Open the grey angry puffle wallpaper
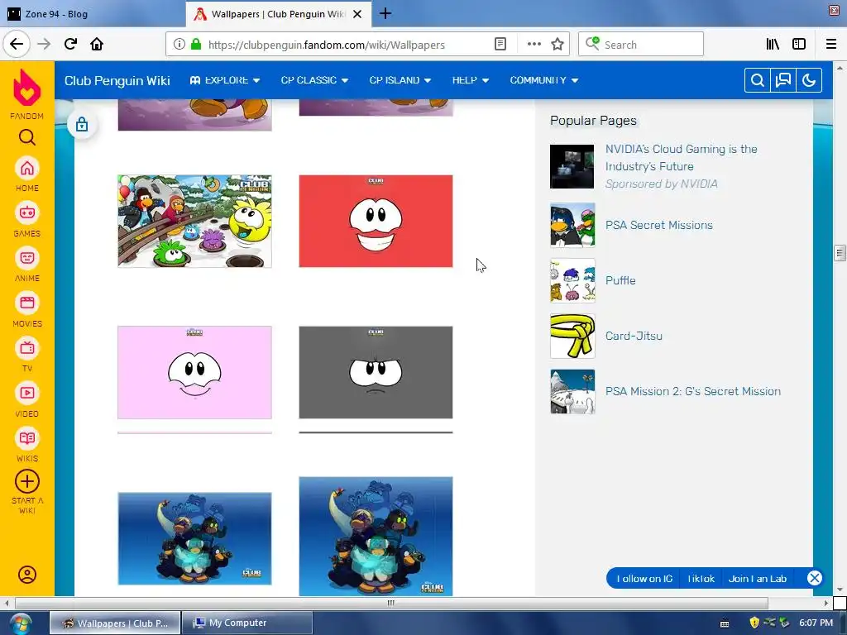Viewport: 847px width, 635px height. coord(376,372)
